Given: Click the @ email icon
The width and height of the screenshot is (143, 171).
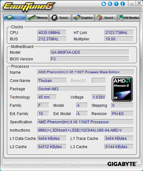Looking at the screenshot, I should (110, 4).
